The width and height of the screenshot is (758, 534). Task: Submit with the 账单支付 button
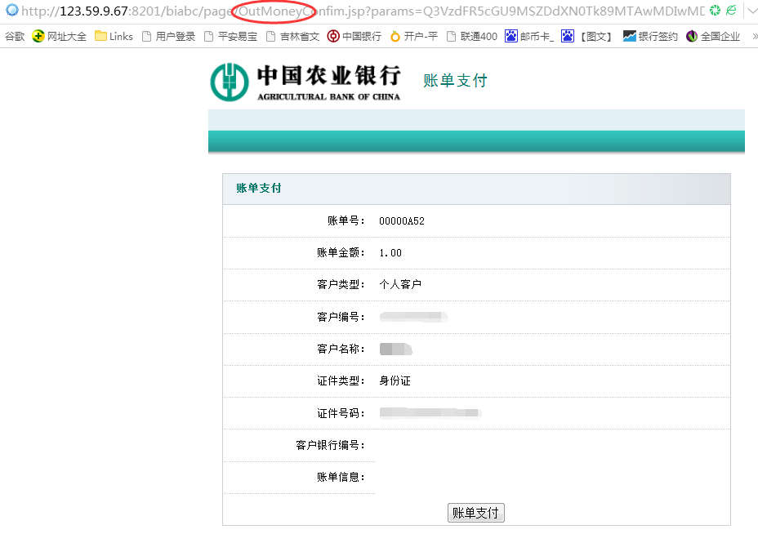[476, 513]
